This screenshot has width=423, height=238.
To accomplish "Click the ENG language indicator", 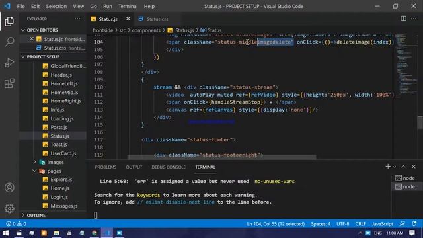I will tap(377, 233).
